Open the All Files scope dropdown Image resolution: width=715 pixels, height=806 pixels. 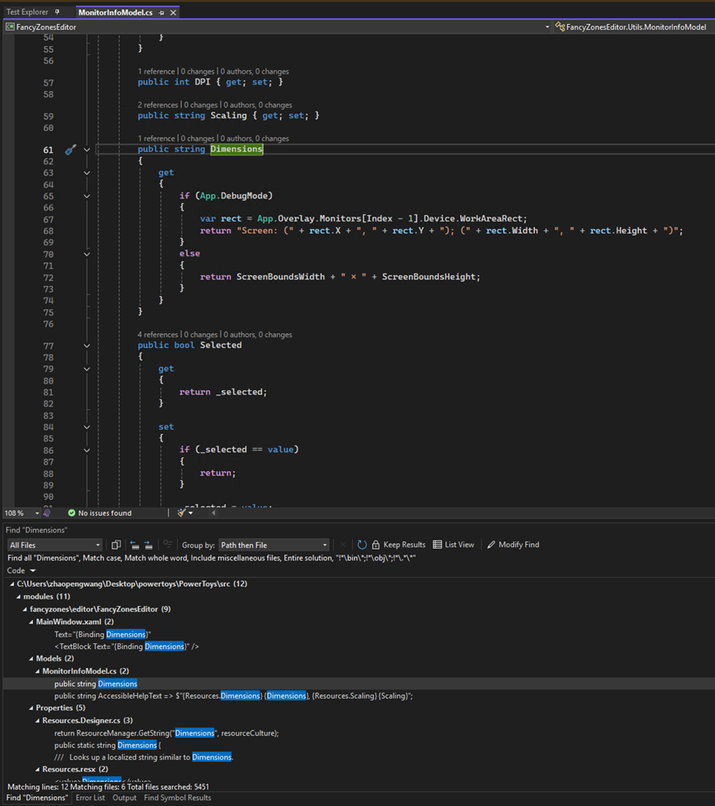[x=55, y=545]
